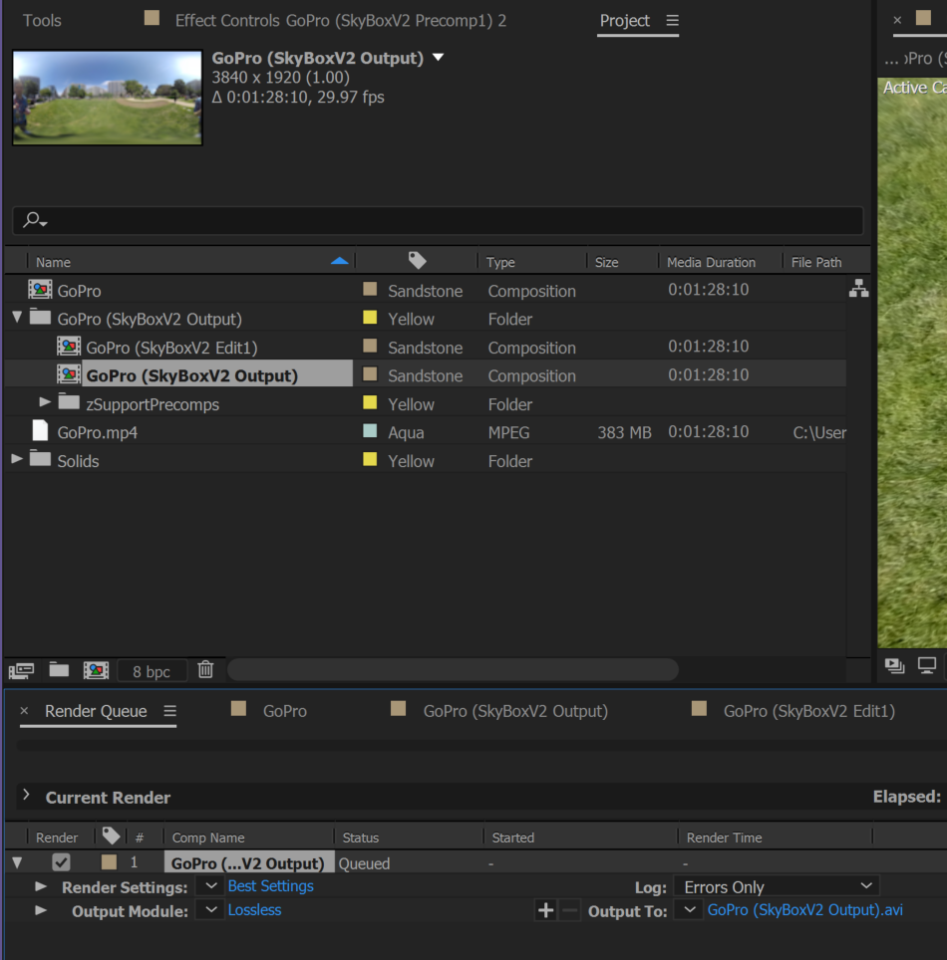Close the Render Queue panel
The width and height of the screenshot is (947, 960).
25,711
